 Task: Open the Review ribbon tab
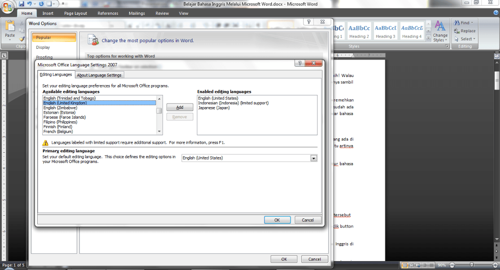162,13
